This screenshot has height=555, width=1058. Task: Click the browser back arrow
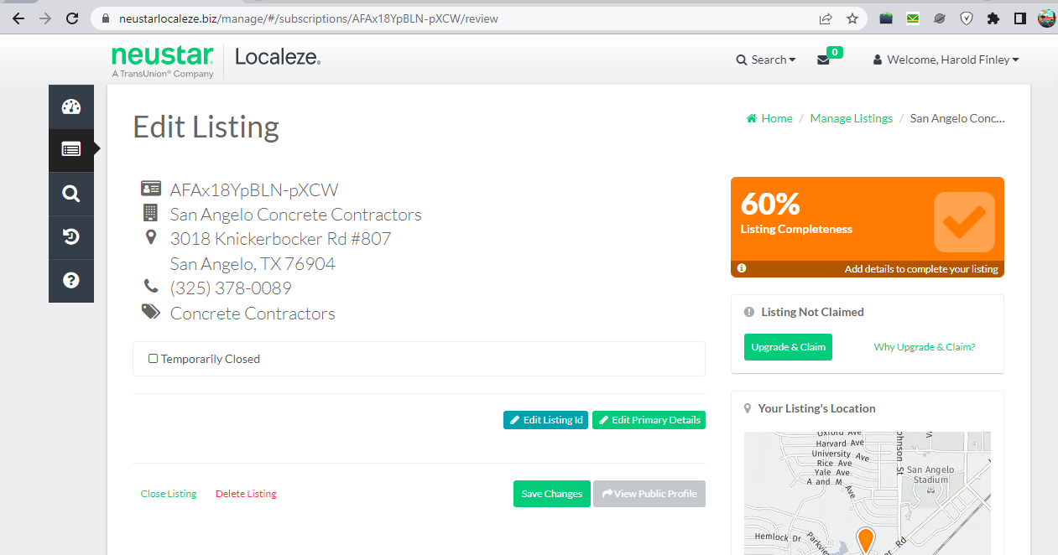click(18, 18)
